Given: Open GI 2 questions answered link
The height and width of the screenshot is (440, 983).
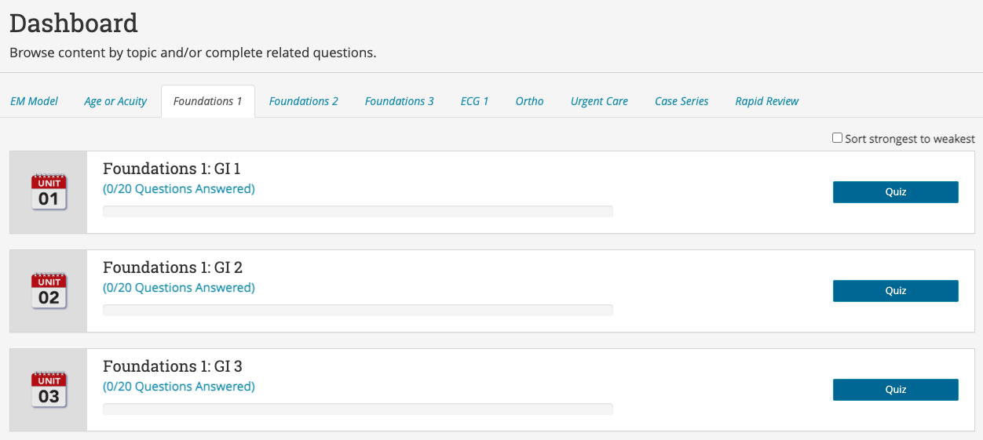Looking at the screenshot, I should point(179,288).
